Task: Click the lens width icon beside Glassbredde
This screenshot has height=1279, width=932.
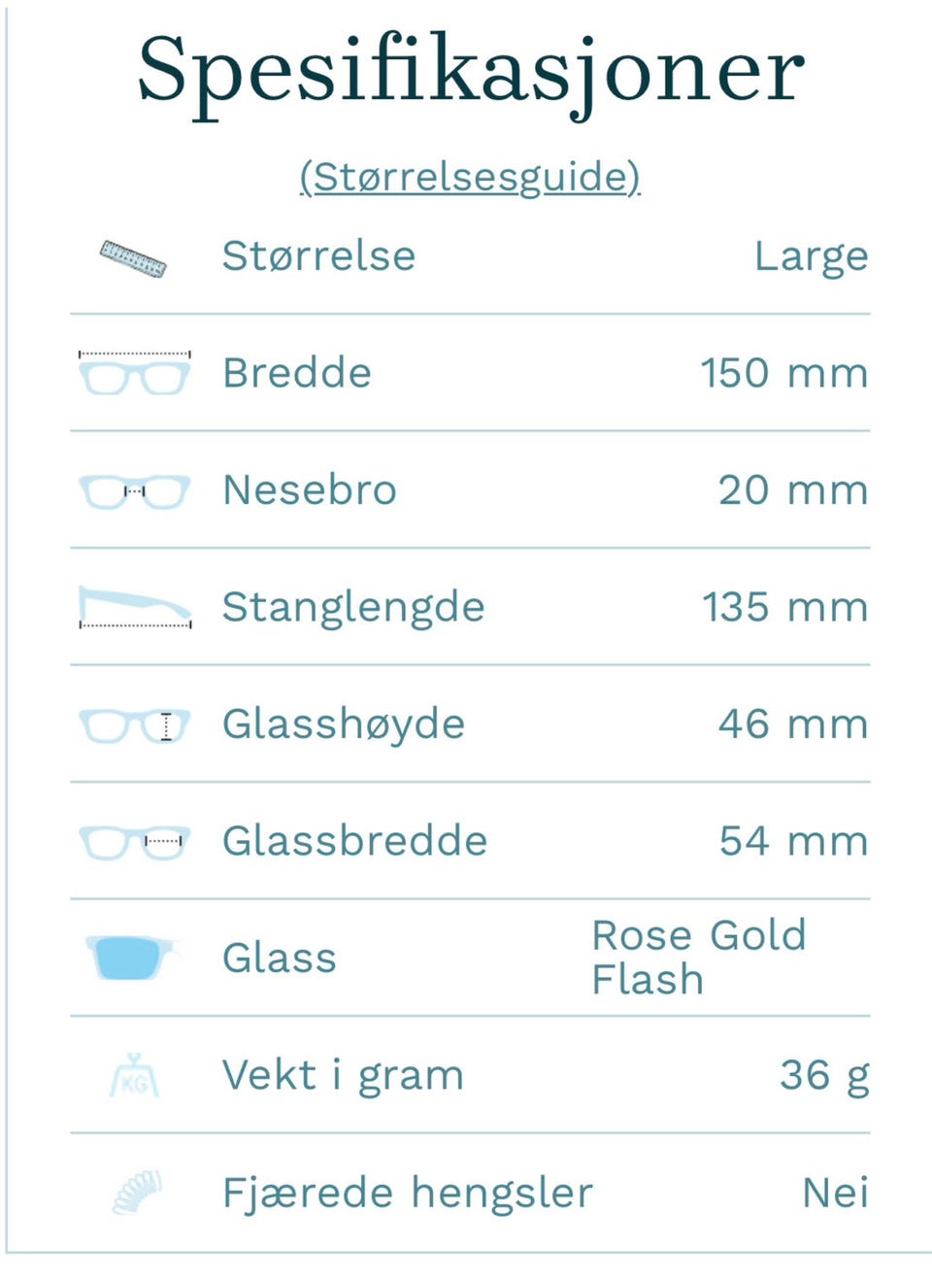Action: click(x=134, y=842)
